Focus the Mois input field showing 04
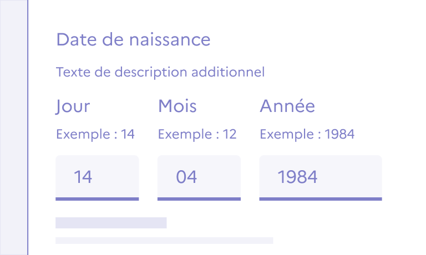426x255 pixels. (x=199, y=176)
